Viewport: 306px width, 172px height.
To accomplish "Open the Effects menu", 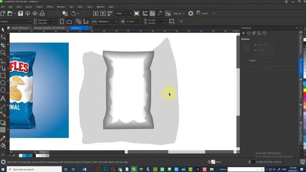I will pyautogui.click(x=50, y=7).
